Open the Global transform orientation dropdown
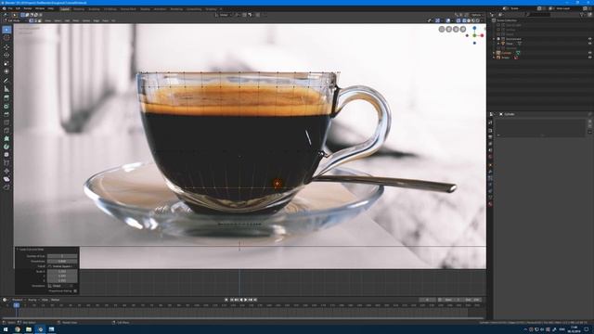594x334 pixels. tap(224, 15)
